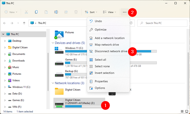Screen dimensions: 190x114
Task: Select Desktop in navigation pane
Action: [17, 41]
